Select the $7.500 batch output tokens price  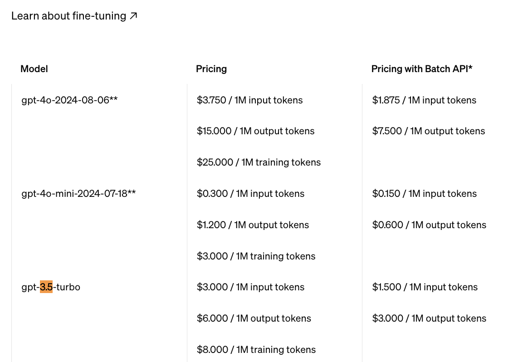[429, 131]
